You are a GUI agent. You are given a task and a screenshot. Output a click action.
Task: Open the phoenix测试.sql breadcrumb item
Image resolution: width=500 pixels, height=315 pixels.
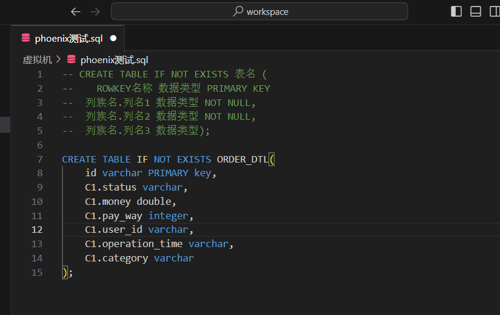[x=114, y=60]
